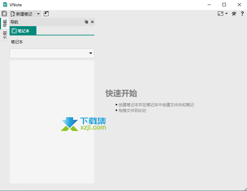Switch to the 大纲 vertical side tab
The height and width of the screenshot is (191, 247).
5,35
